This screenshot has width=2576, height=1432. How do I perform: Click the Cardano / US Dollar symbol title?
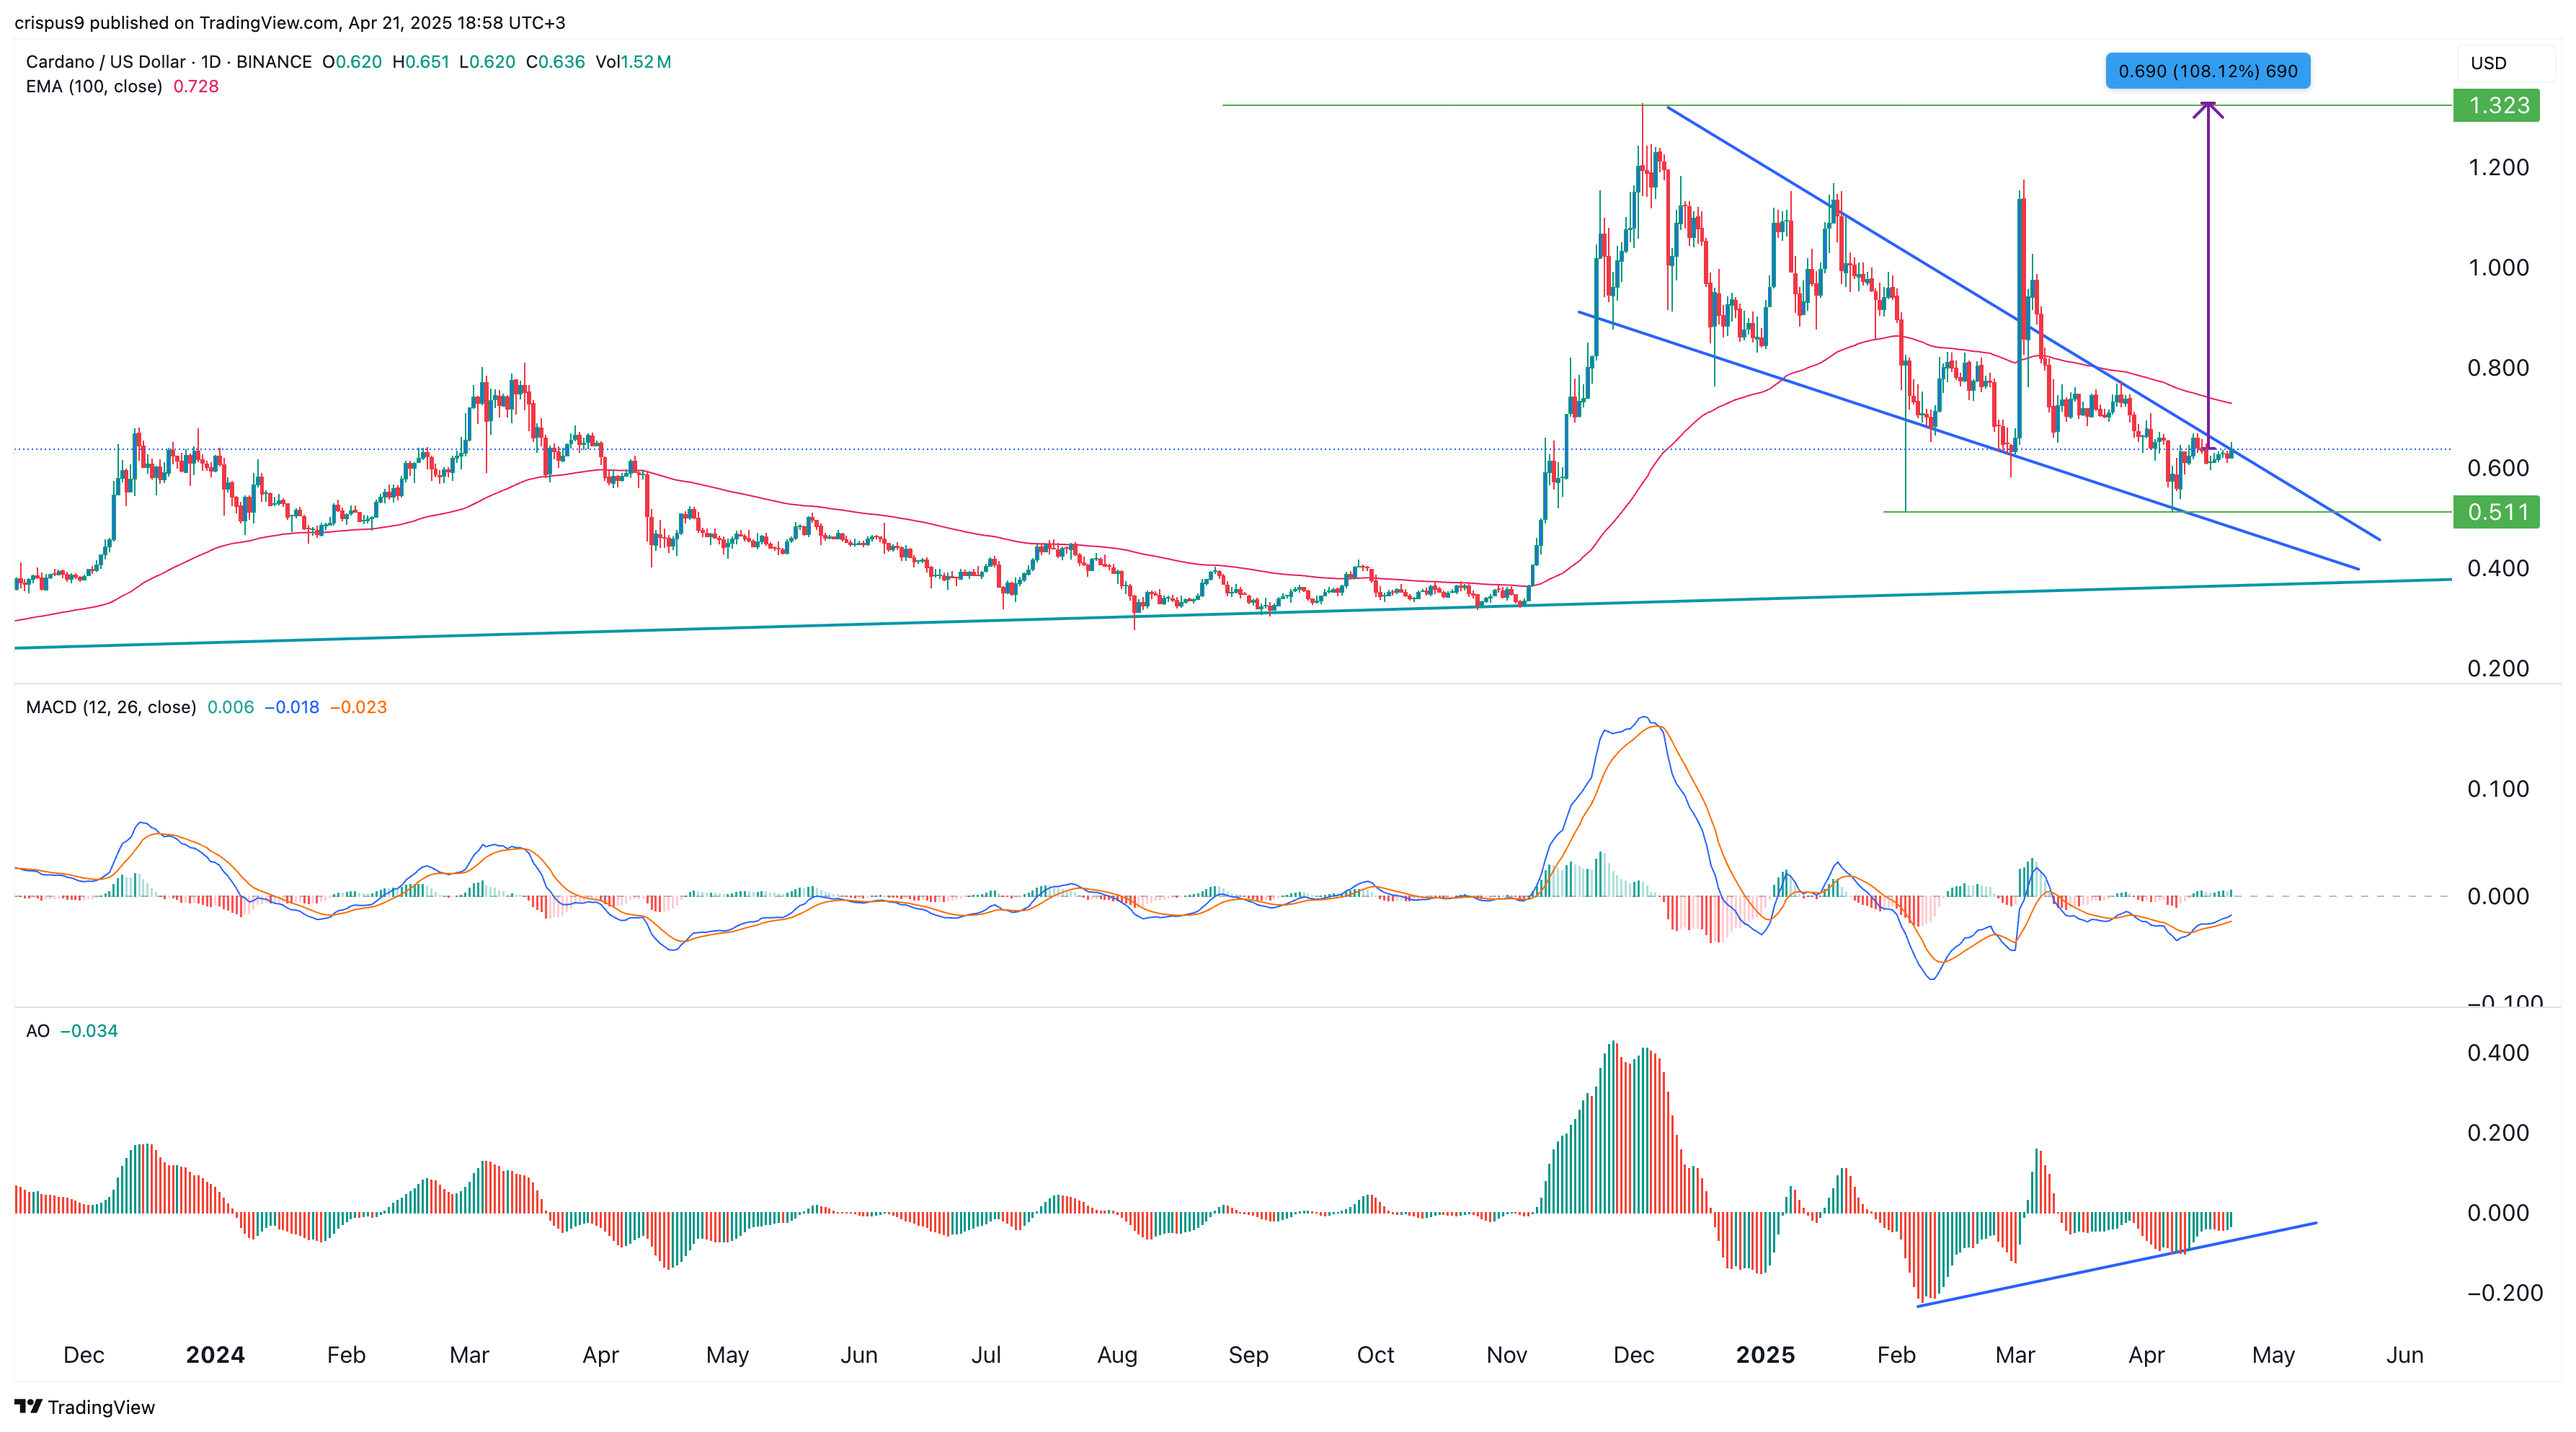point(106,62)
